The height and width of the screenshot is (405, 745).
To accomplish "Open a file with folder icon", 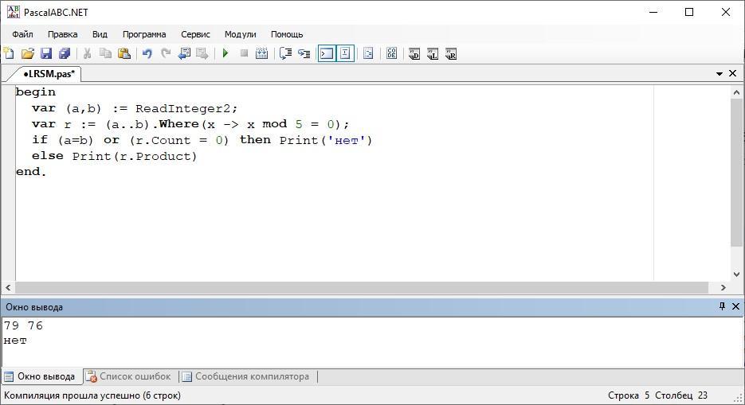I will (28, 53).
